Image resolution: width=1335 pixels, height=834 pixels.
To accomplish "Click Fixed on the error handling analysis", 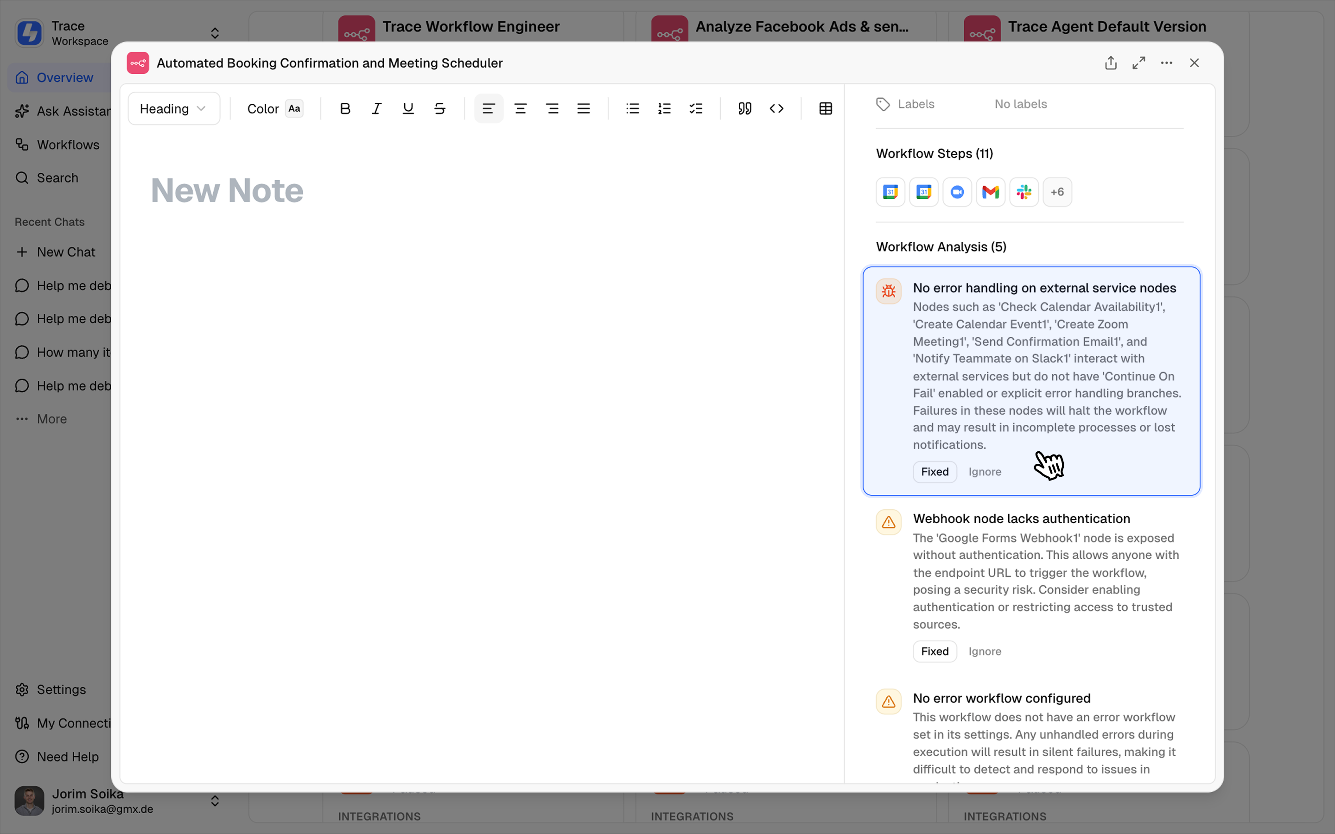I will (x=934, y=472).
